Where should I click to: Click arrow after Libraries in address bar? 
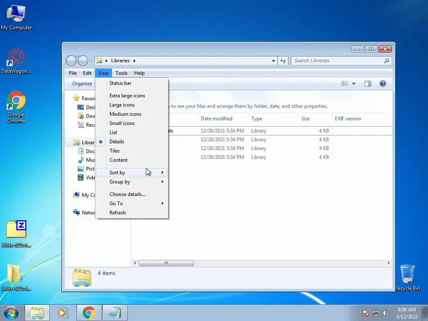(134, 61)
